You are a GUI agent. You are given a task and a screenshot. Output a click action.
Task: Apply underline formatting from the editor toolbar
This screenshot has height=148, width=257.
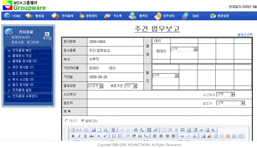[x=85, y=136]
